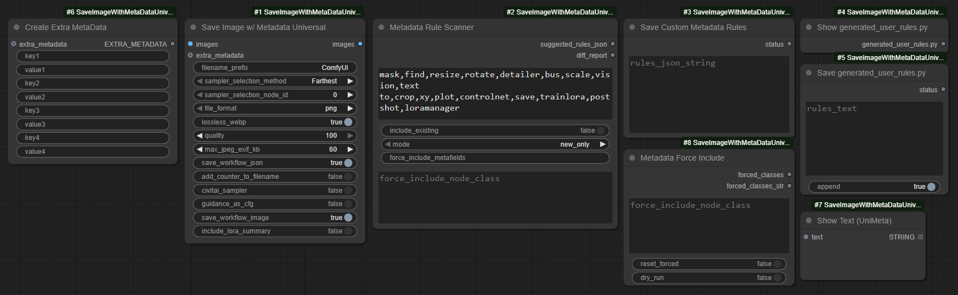The image size is (958, 295).
Task: Click the value4 input field
Action: (x=93, y=152)
